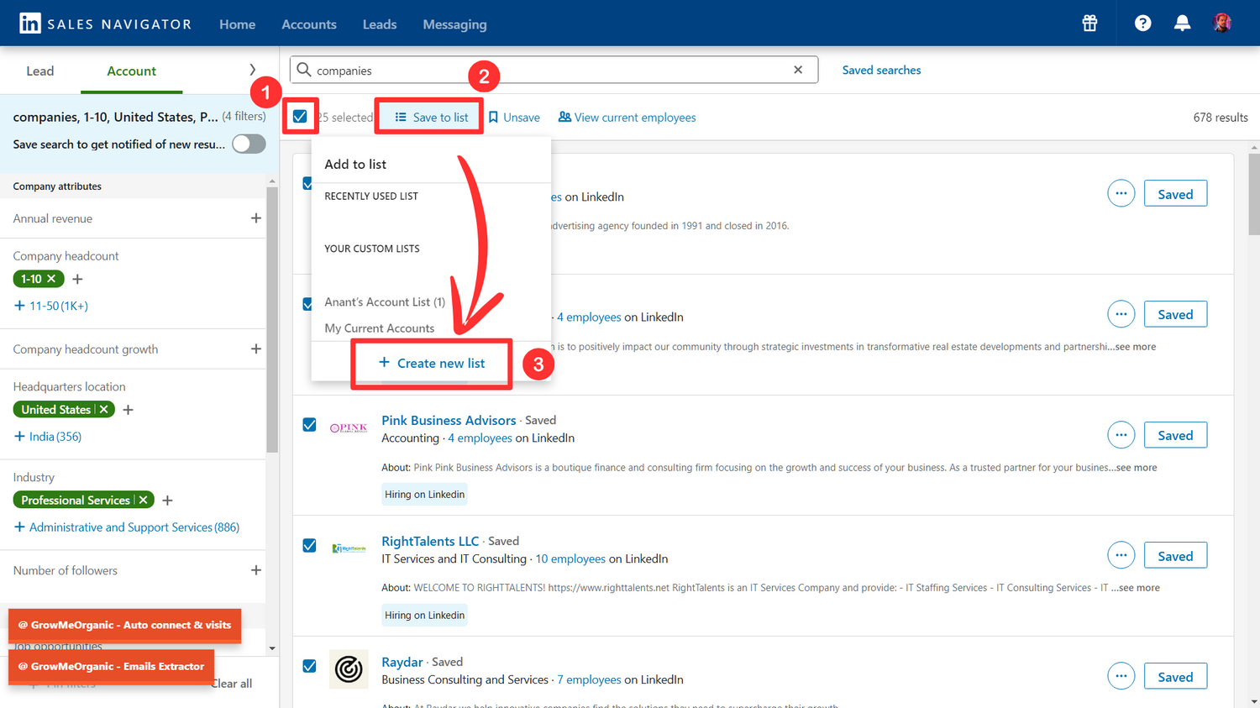Open RightTalents LLC company link

pos(430,541)
